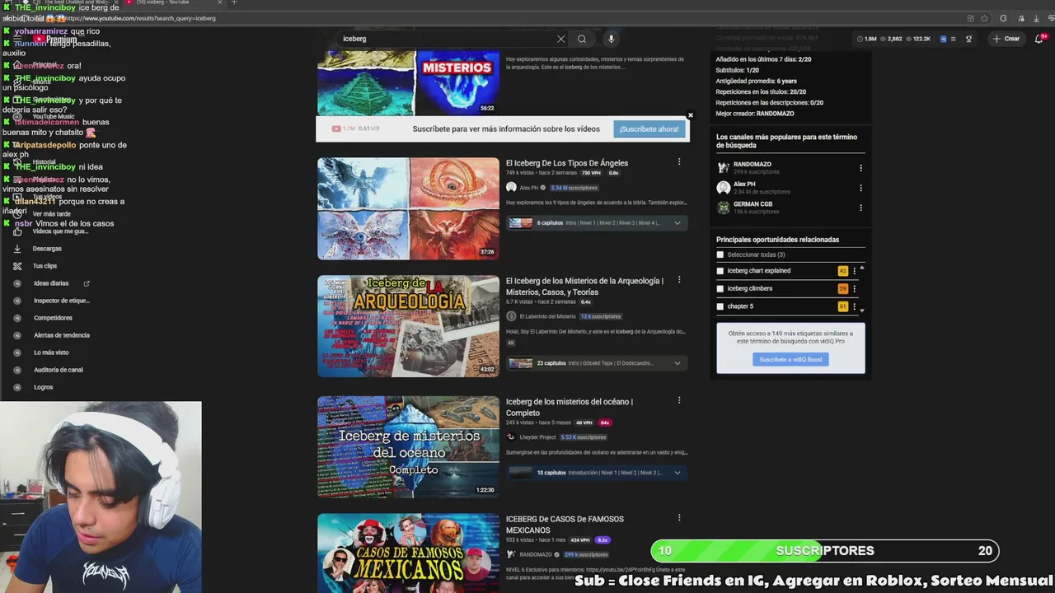Open Competidores in sidebar
This screenshot has width=1055, height=593.
click(x=53, y=318)
